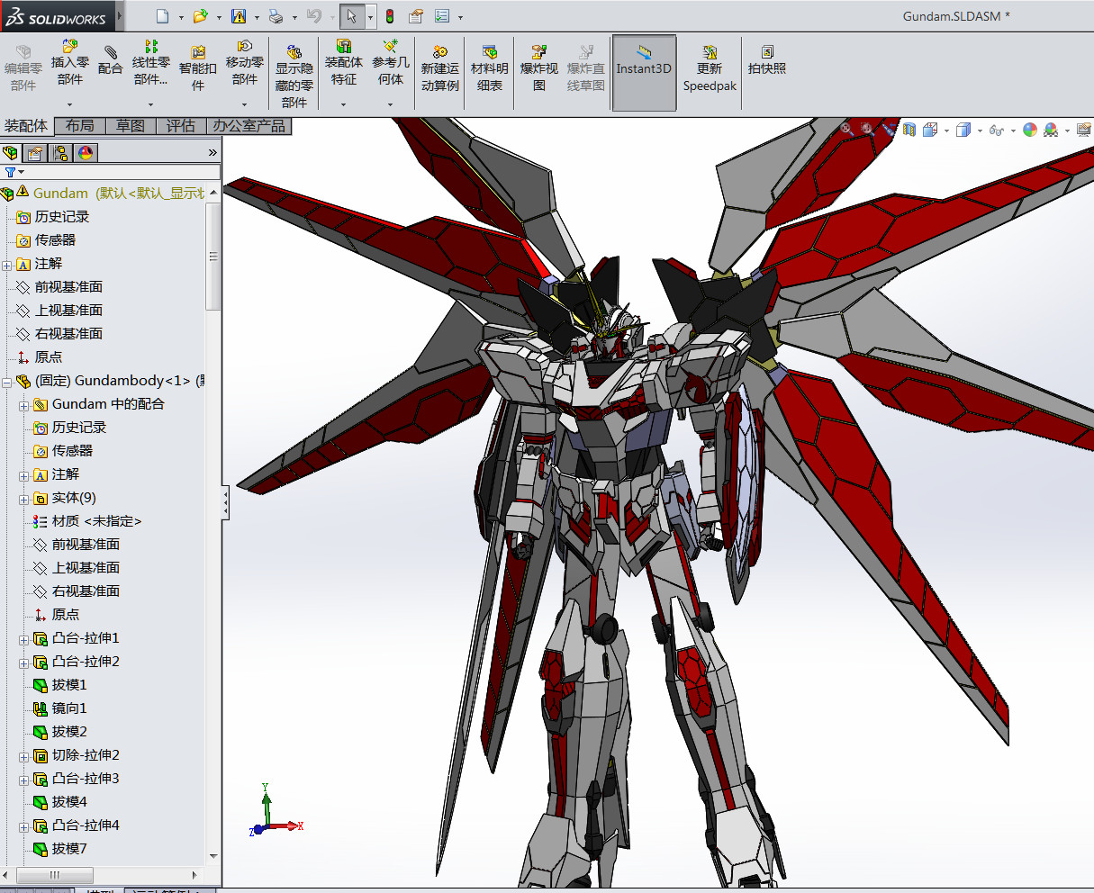Expand the panel tabs chevron
Screen dimensions: 1094x893
(x=212, y=152)
